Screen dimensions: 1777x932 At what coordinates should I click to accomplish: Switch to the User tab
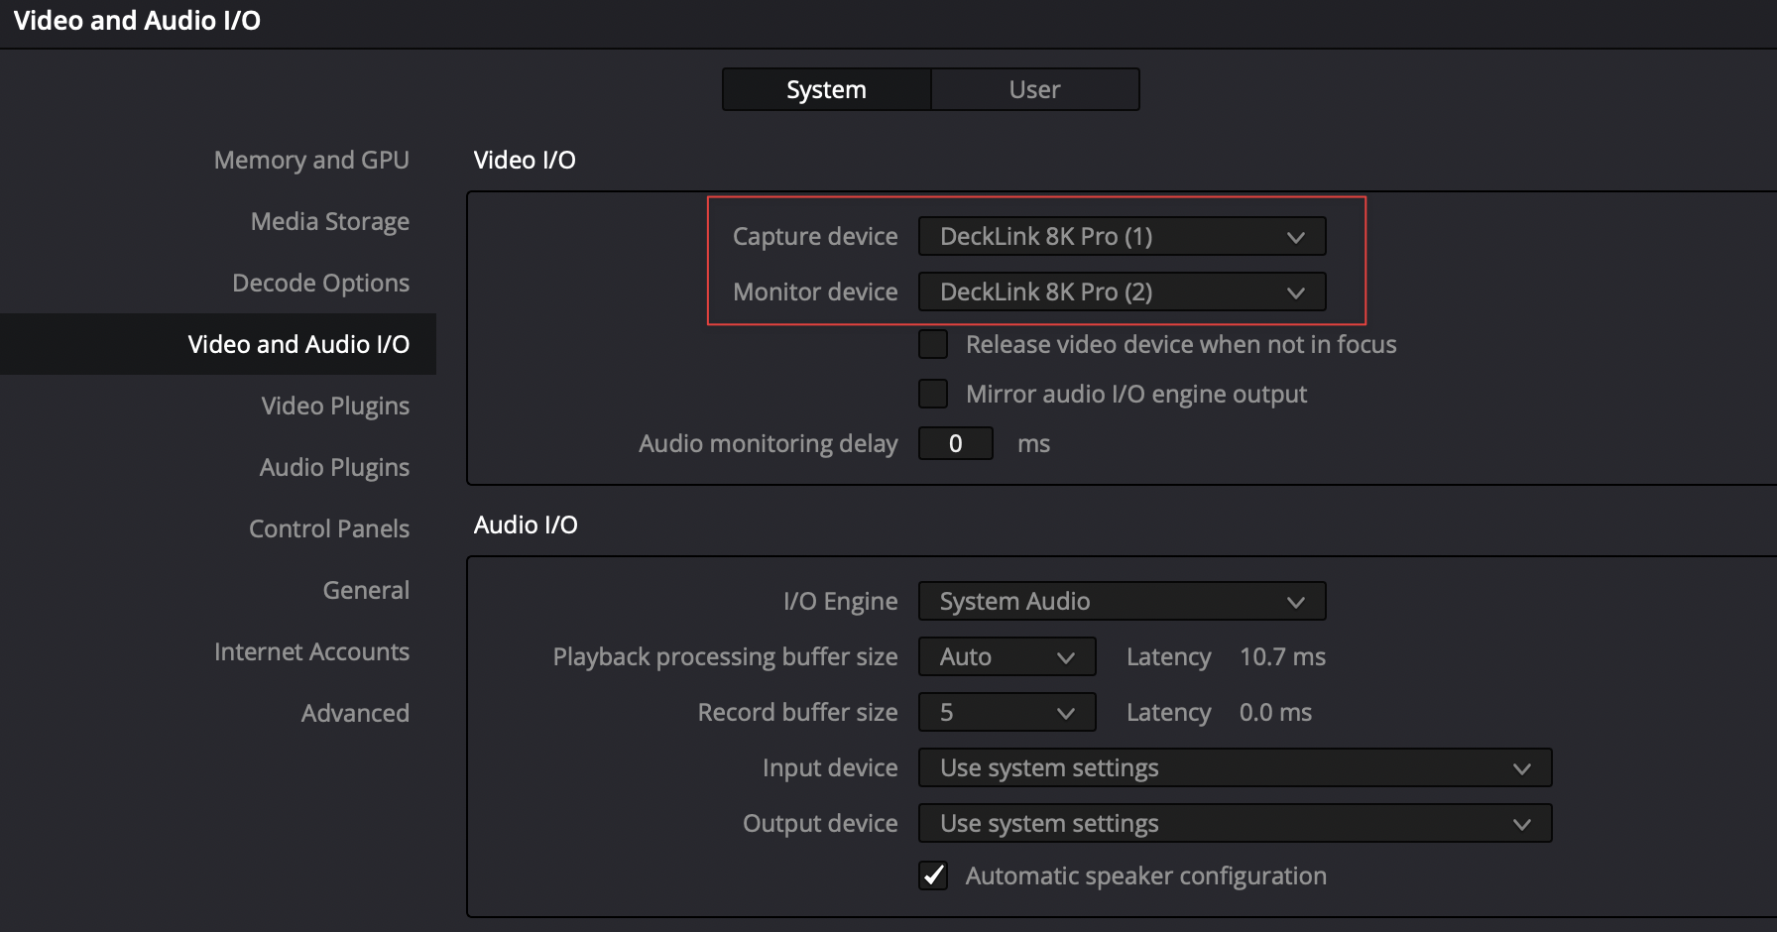point(1034,89)
